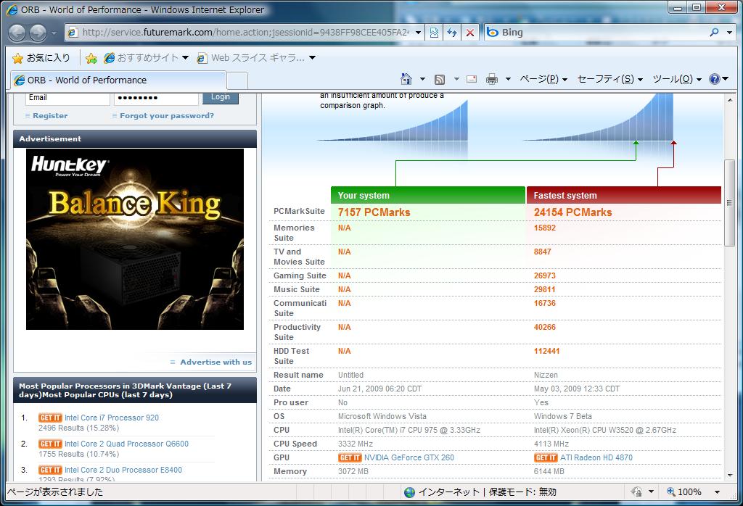Click the RSS feeds icon

click(x=440, y=79)
